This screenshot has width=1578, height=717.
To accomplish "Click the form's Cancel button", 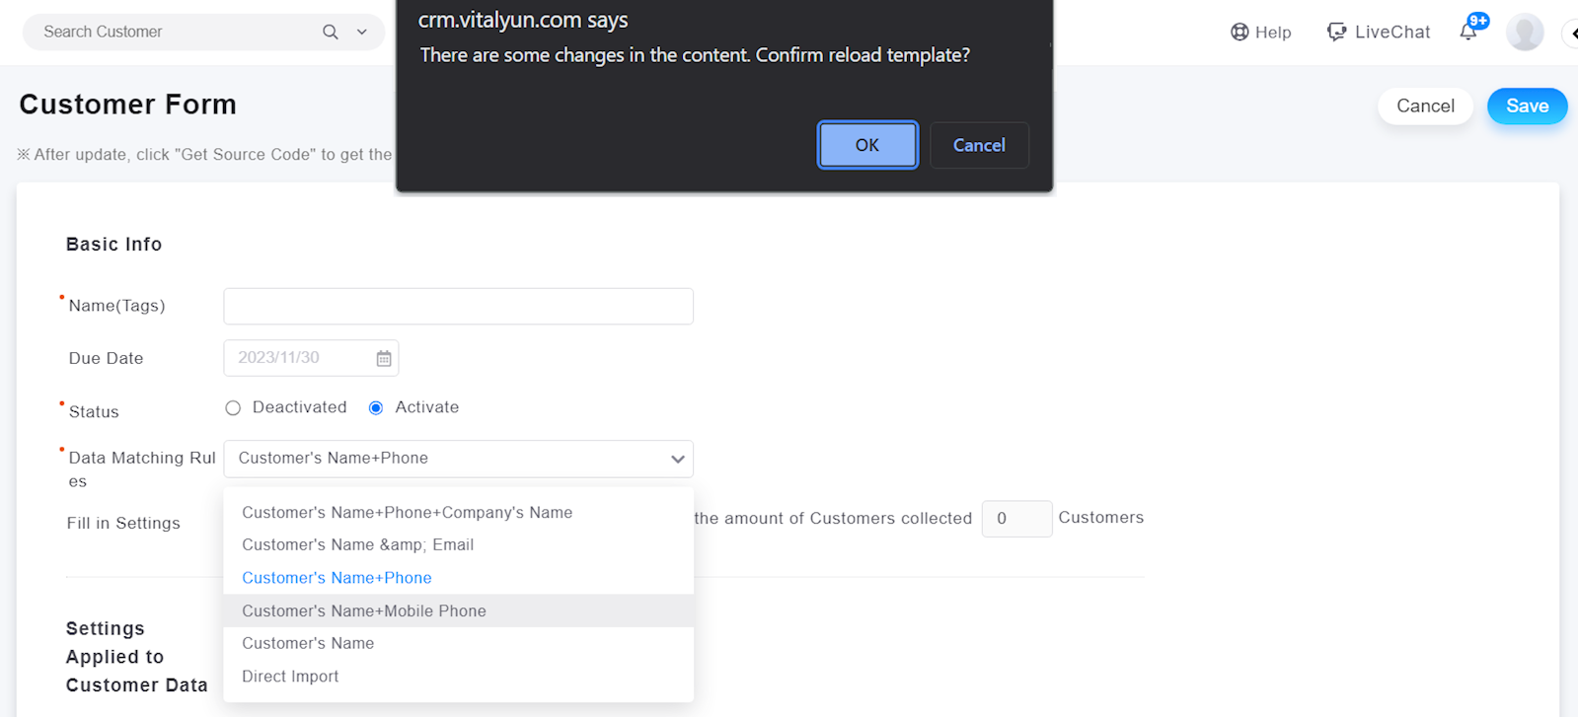I will tap(1425, 107).
